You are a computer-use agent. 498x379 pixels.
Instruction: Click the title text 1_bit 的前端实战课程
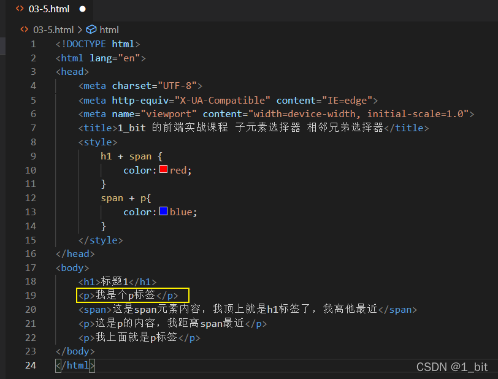(173, 128)
